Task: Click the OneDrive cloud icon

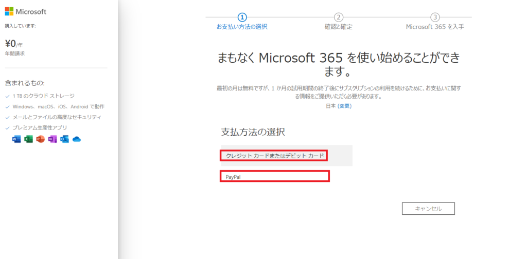Action: click(x=77, y=139)
